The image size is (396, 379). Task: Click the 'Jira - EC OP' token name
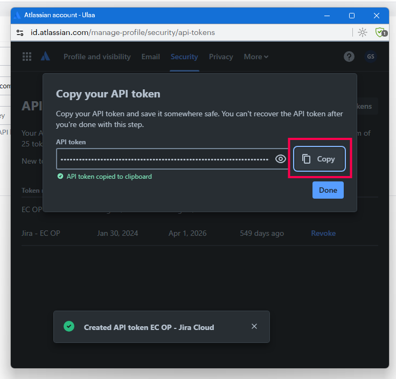tap(41, 233)
